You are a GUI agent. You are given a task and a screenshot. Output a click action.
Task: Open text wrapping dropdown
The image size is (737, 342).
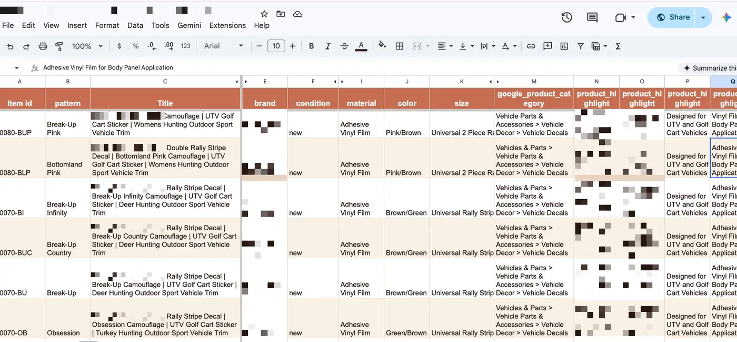click(488, 46)
